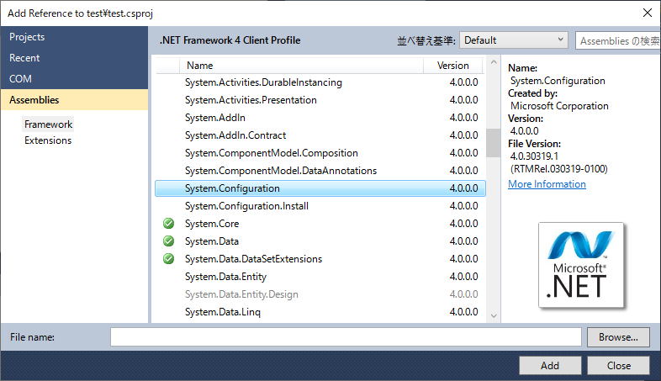Image resolution: width=661 pixels, height=381 pixels.
Task: Select System.ComponentModel.Composition row
Action: (x=320, y=153)
